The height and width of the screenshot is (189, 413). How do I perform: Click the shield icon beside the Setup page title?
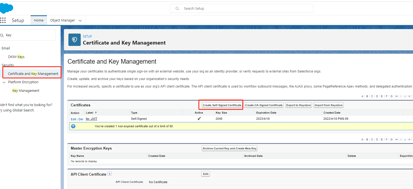click(x=74, y=39)
